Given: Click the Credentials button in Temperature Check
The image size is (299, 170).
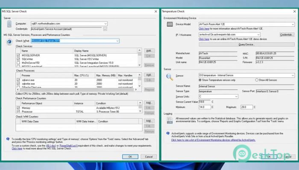Looking at the screenshot, I should (x=287, y=35).
